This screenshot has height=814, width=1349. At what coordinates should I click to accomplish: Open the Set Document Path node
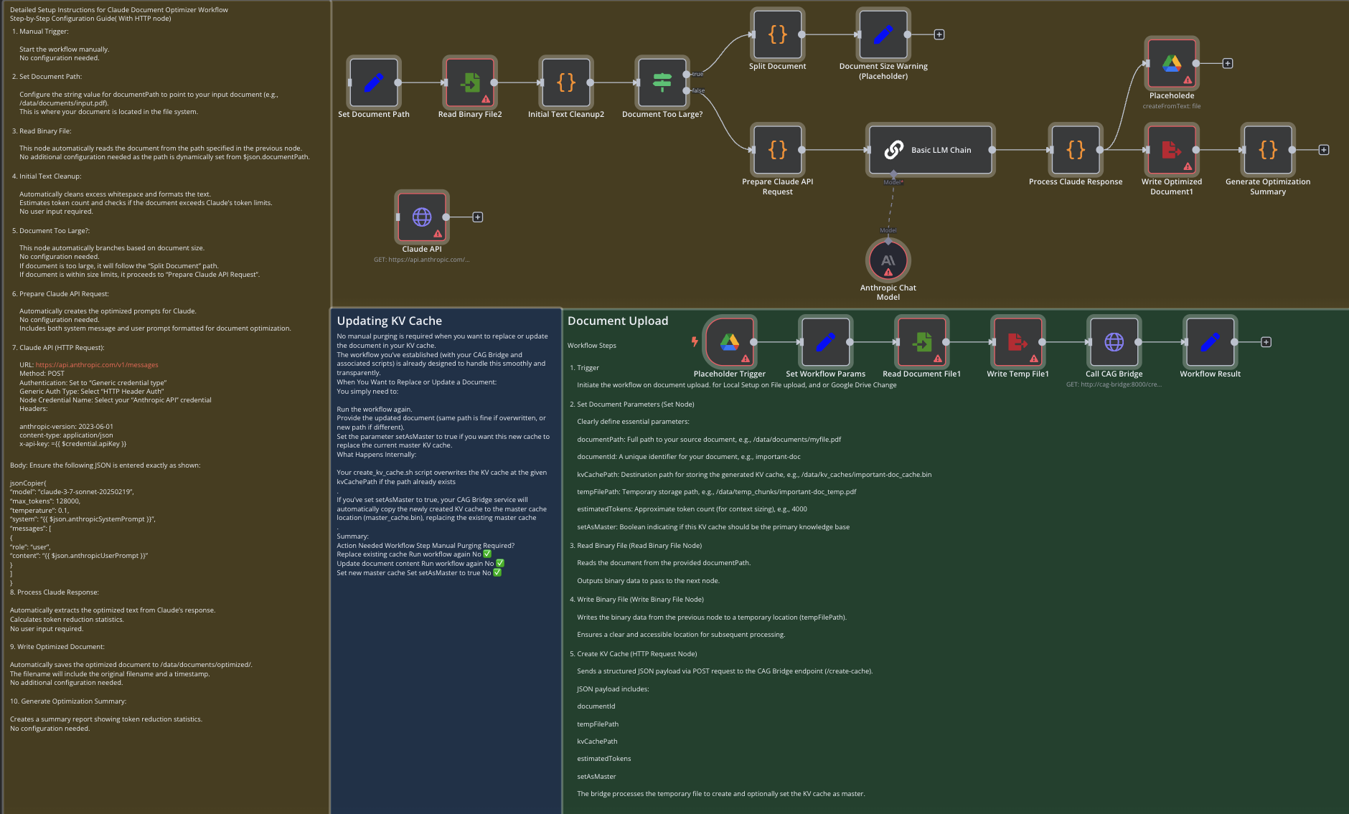point(373,82)
